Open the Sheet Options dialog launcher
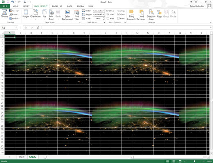This screenshot has width=213, height=163. coord(125,22)
